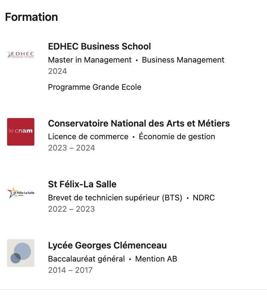Click the Programme Grande Ecole description

(95, 87)
